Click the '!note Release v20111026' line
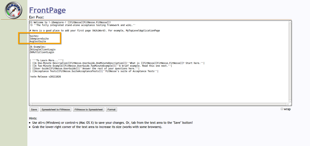Viewport: 310px width, 146px height. [x=45, y=77]
